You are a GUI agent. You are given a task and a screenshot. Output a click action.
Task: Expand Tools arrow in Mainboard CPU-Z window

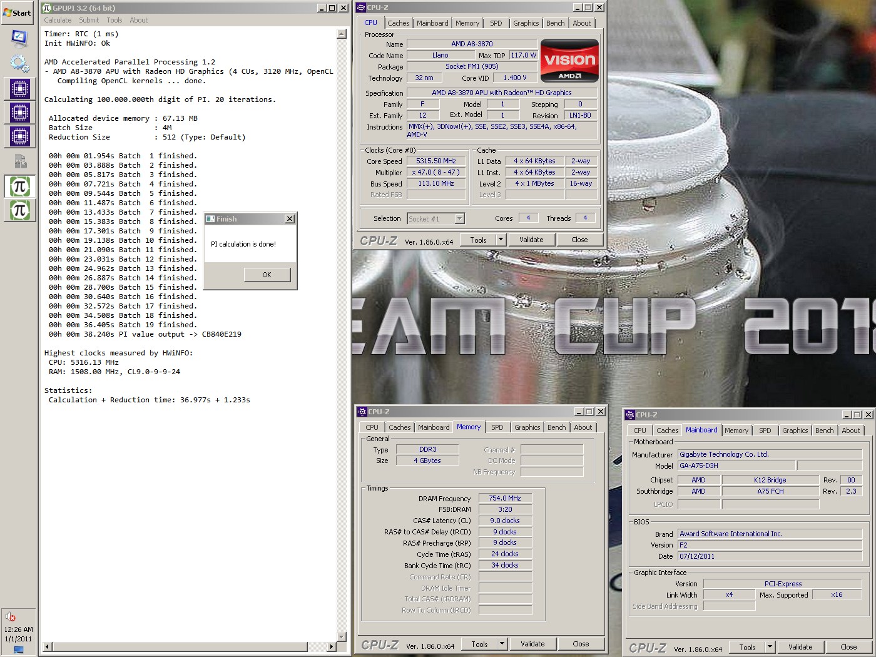[770, 647]
